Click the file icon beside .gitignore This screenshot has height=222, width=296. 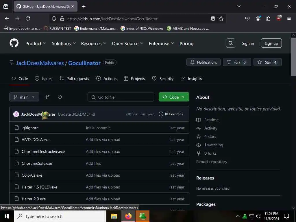pos(16,127)
